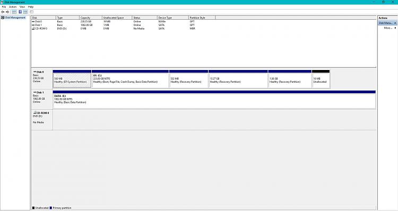Restore down the Disk Management window
The image size is (398, 211).
coord(383,2)
